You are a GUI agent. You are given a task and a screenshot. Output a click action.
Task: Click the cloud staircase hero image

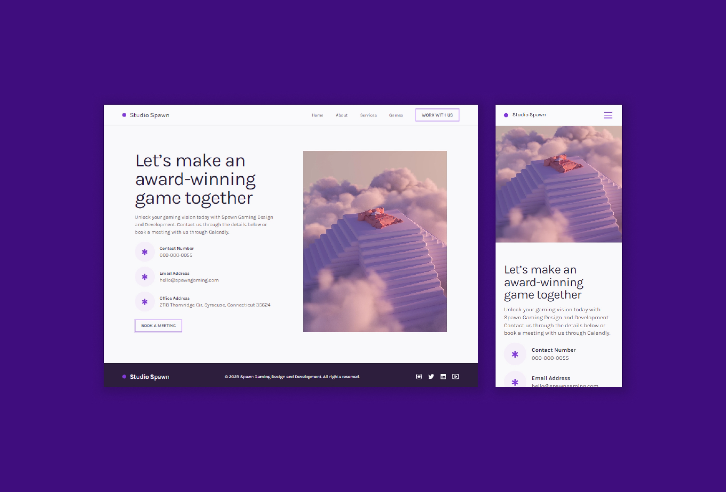(375, 241)
